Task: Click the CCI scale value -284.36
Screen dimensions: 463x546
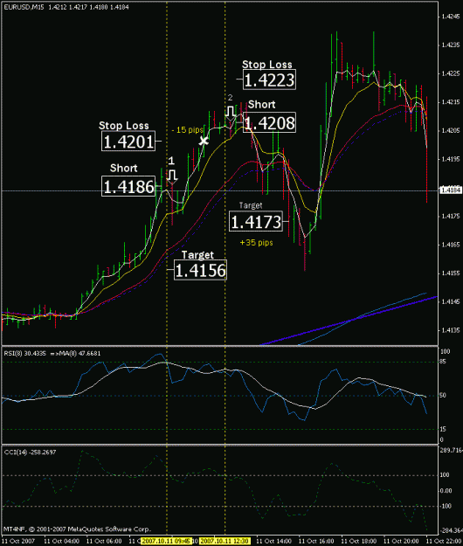Action: point(452,530)
